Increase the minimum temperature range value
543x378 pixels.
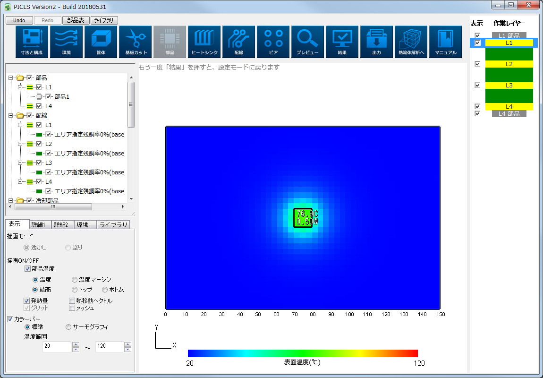(76, 344)
